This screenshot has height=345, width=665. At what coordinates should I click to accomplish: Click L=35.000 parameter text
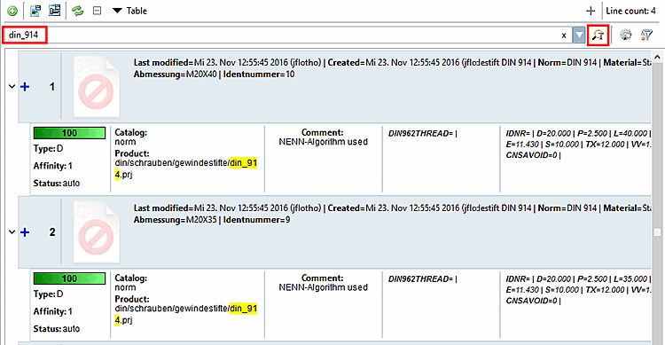pyautogui.click(x=630, y=279)
